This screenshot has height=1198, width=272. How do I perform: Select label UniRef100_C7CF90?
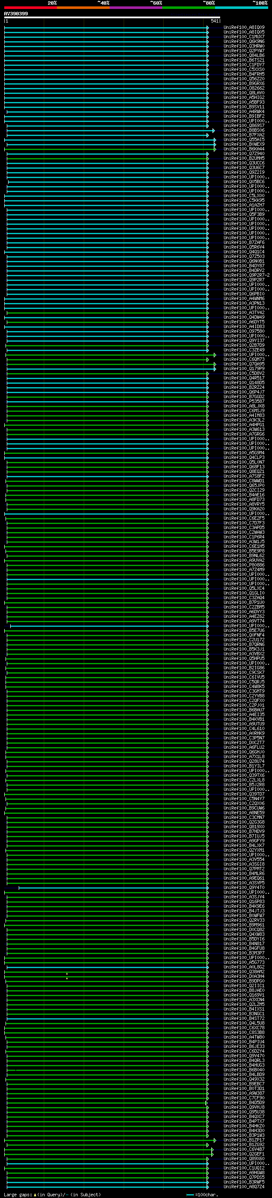point(244,1098)
